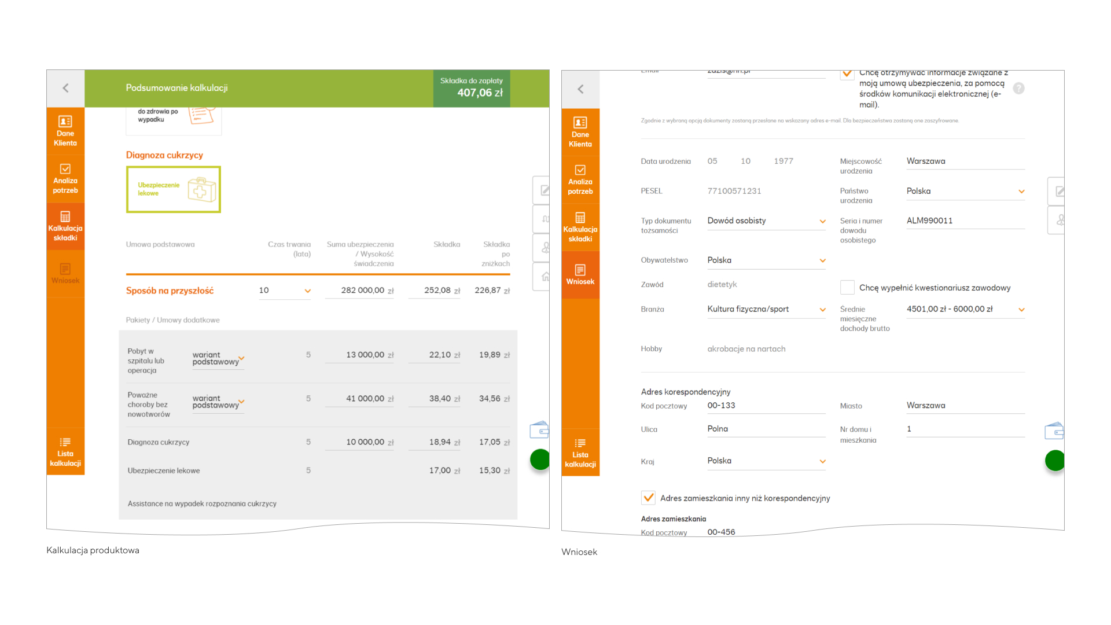Enable Chcę wypełnić kwestionariusz zawodowy checkbox
Screen dimensions: 1111x625
(x=847, y=288)
